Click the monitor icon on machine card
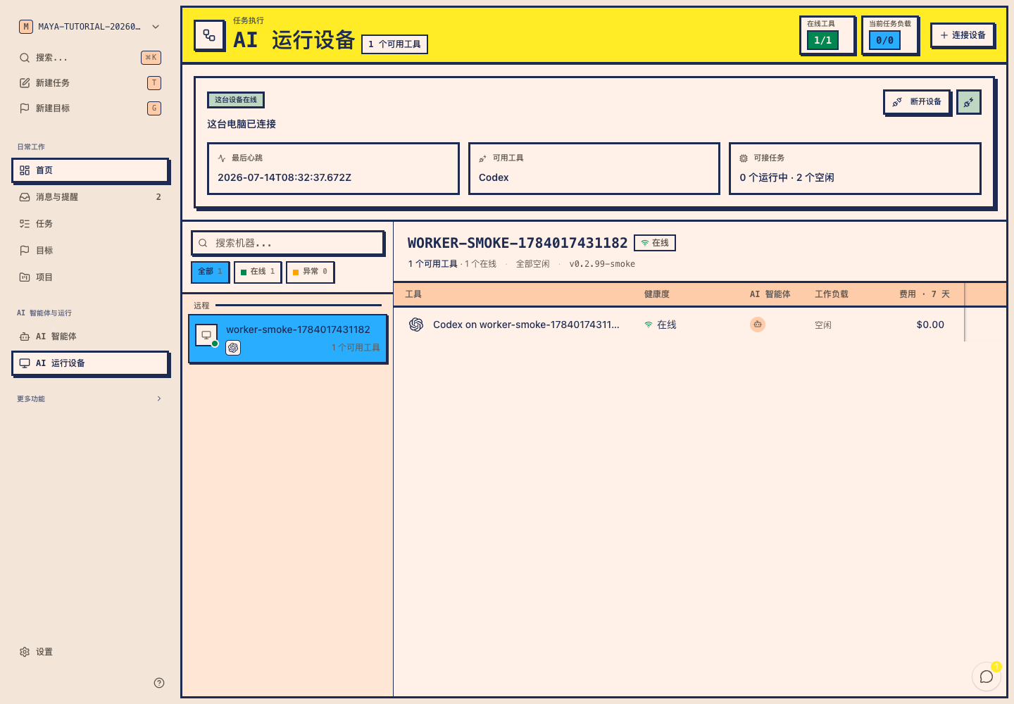Image resolution: width=1014 pixels, height=704 pixels. point(206,335)
